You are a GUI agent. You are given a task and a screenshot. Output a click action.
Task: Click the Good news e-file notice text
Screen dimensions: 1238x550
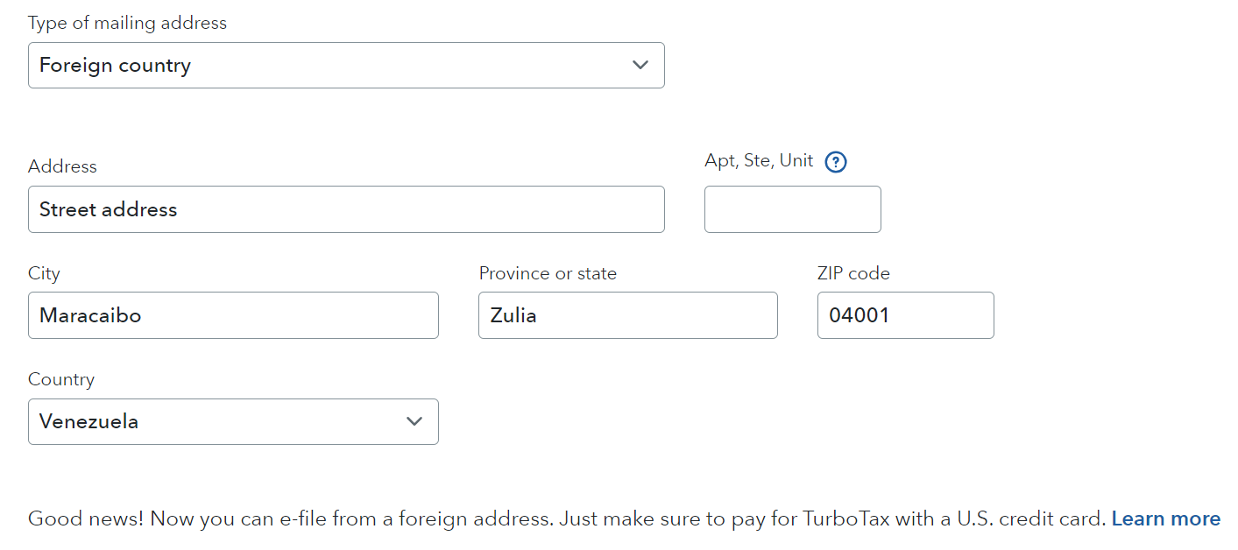567,518
